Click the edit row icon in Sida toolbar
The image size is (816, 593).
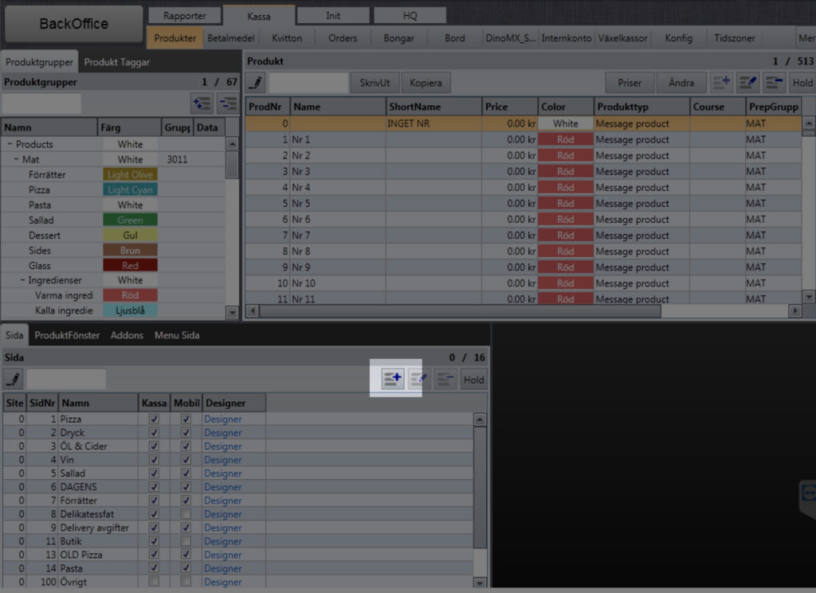419,380
